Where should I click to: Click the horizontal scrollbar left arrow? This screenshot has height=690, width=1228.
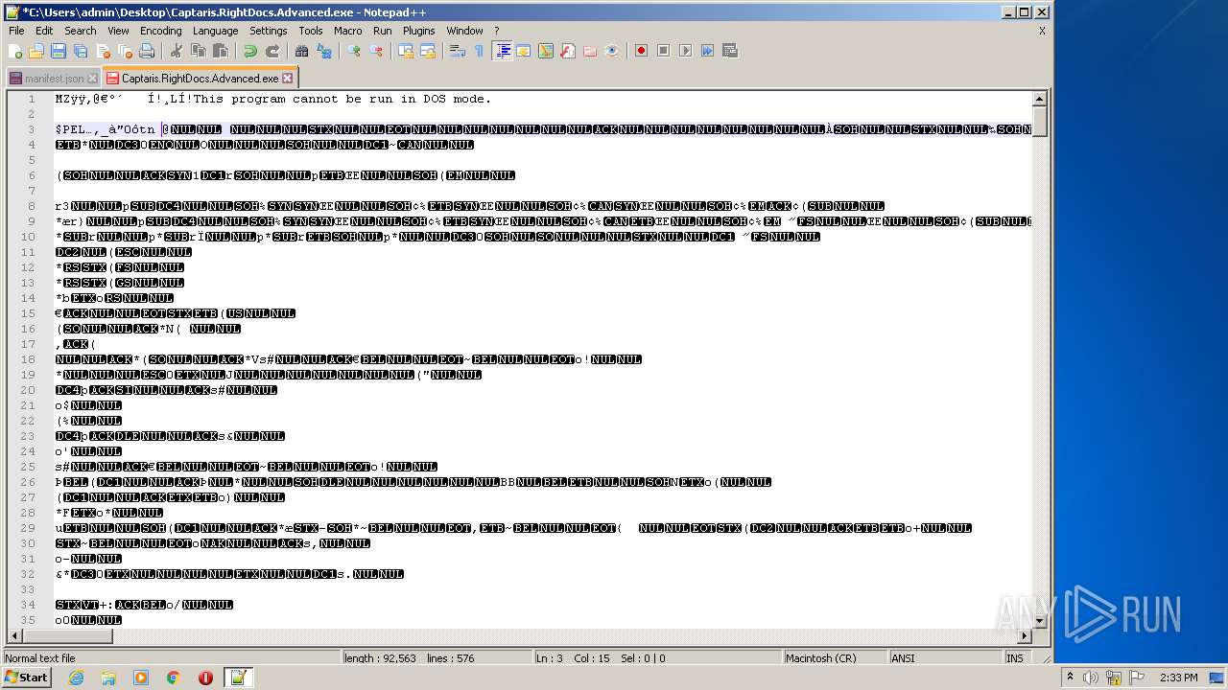point(14,635)
